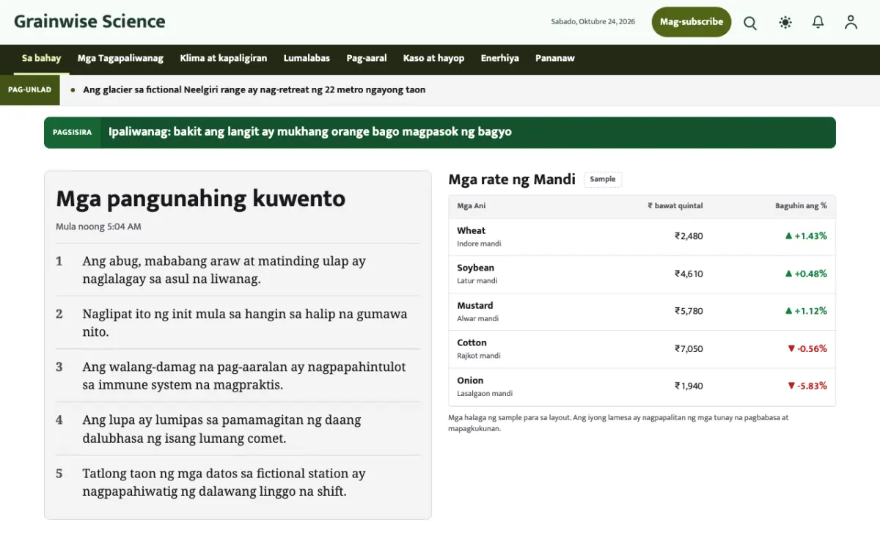Go to Grainwise Science home logo
This screenshot has width=880, height=550.
(89, 21)
